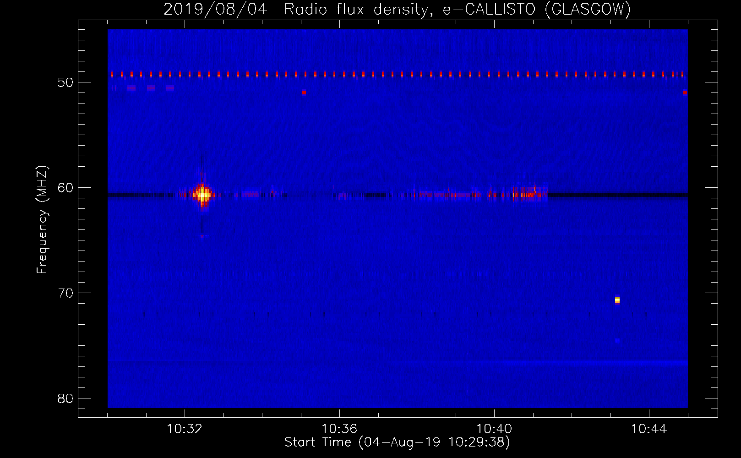Click the 50 tick label on frequency axis

(x=65, y=82)
